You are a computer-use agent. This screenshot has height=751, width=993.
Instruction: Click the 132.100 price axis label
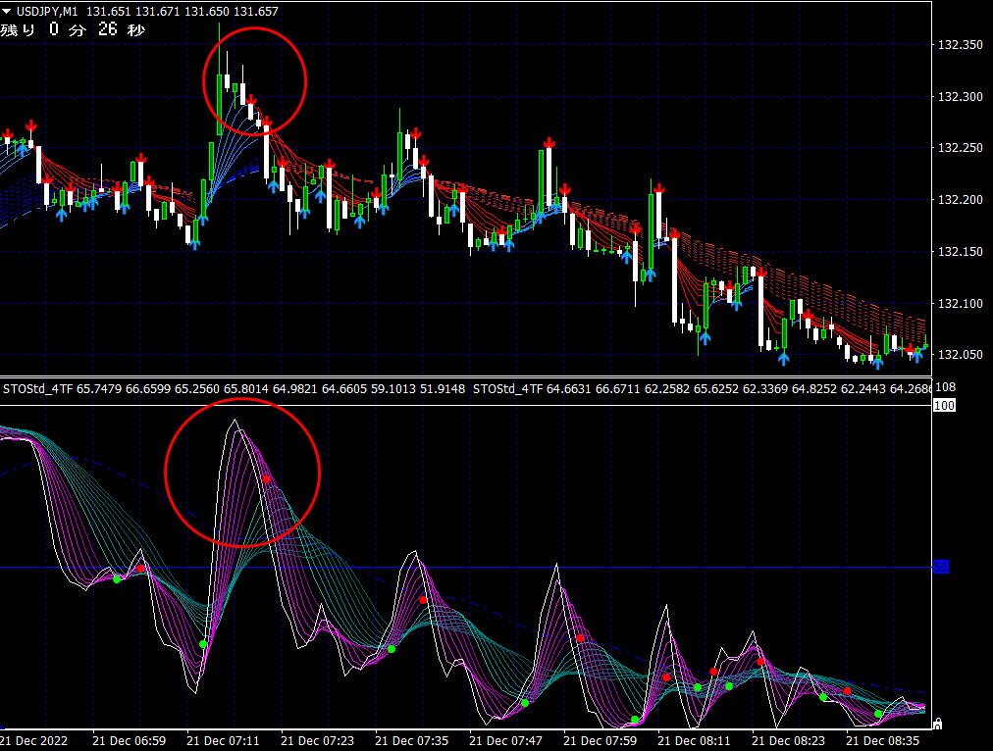[960, 304]
